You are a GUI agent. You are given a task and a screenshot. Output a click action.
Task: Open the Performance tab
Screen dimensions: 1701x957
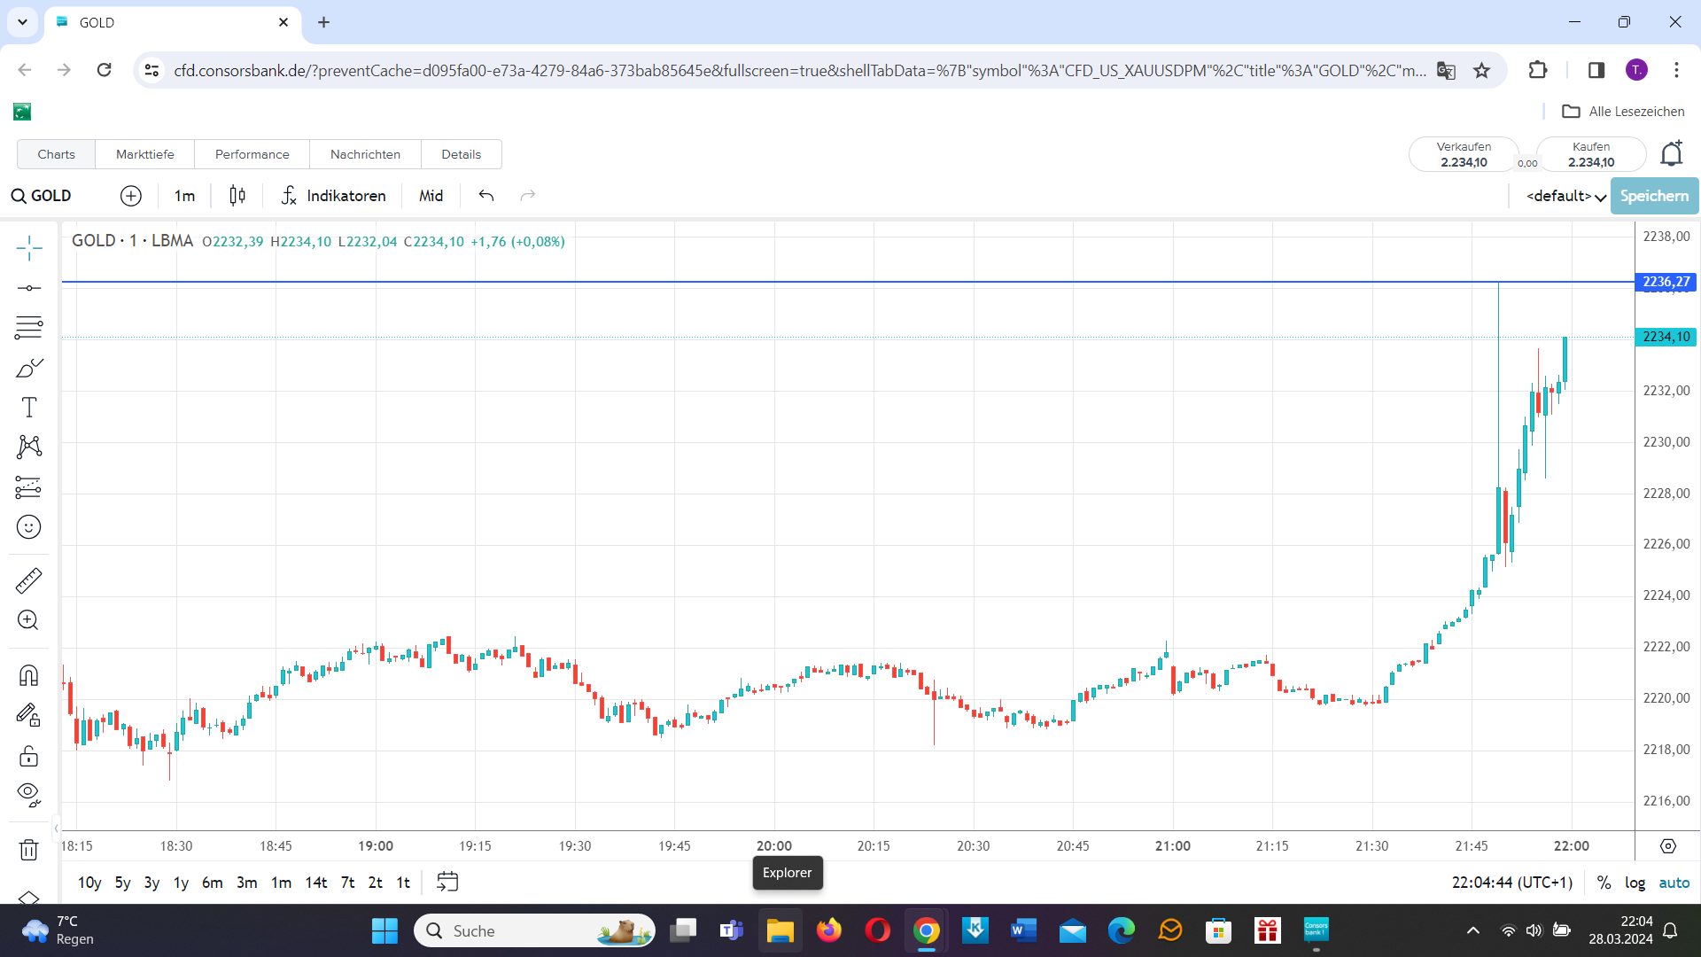[x=252, y=154]
